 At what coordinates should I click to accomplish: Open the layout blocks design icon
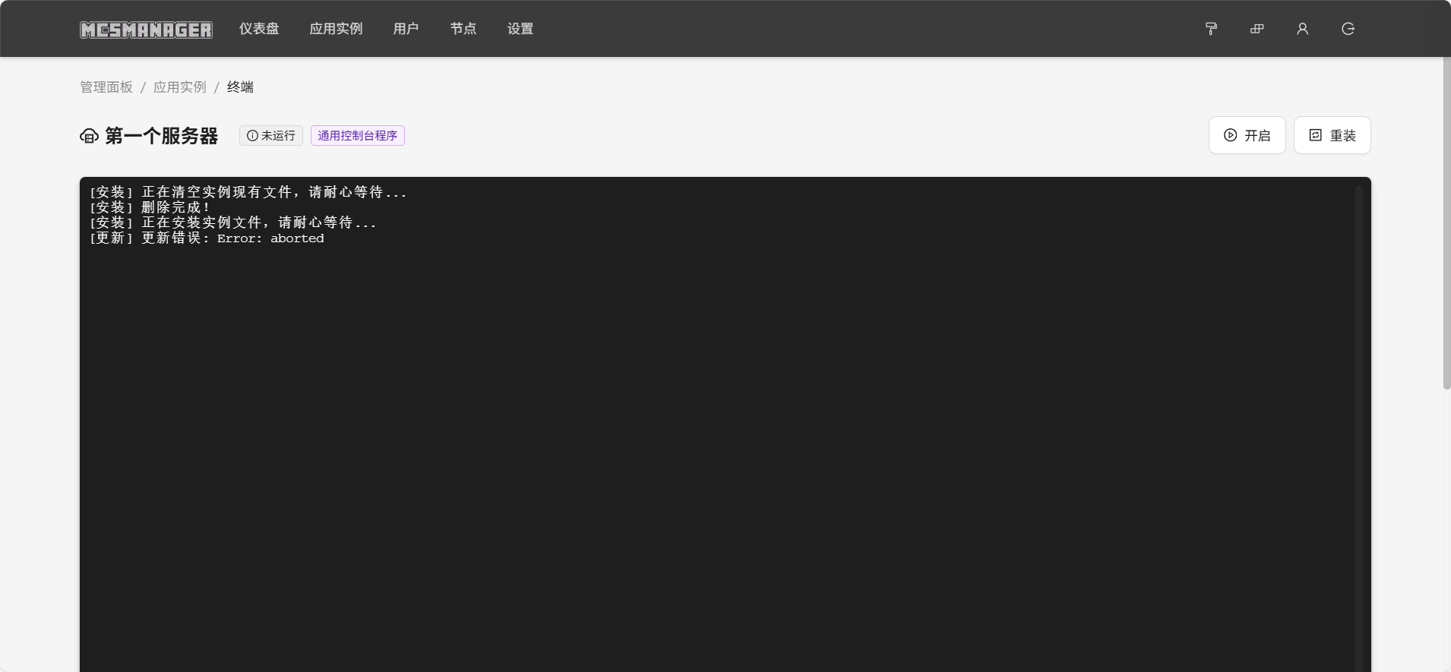pyautogui.click(x=1257, y=29)
